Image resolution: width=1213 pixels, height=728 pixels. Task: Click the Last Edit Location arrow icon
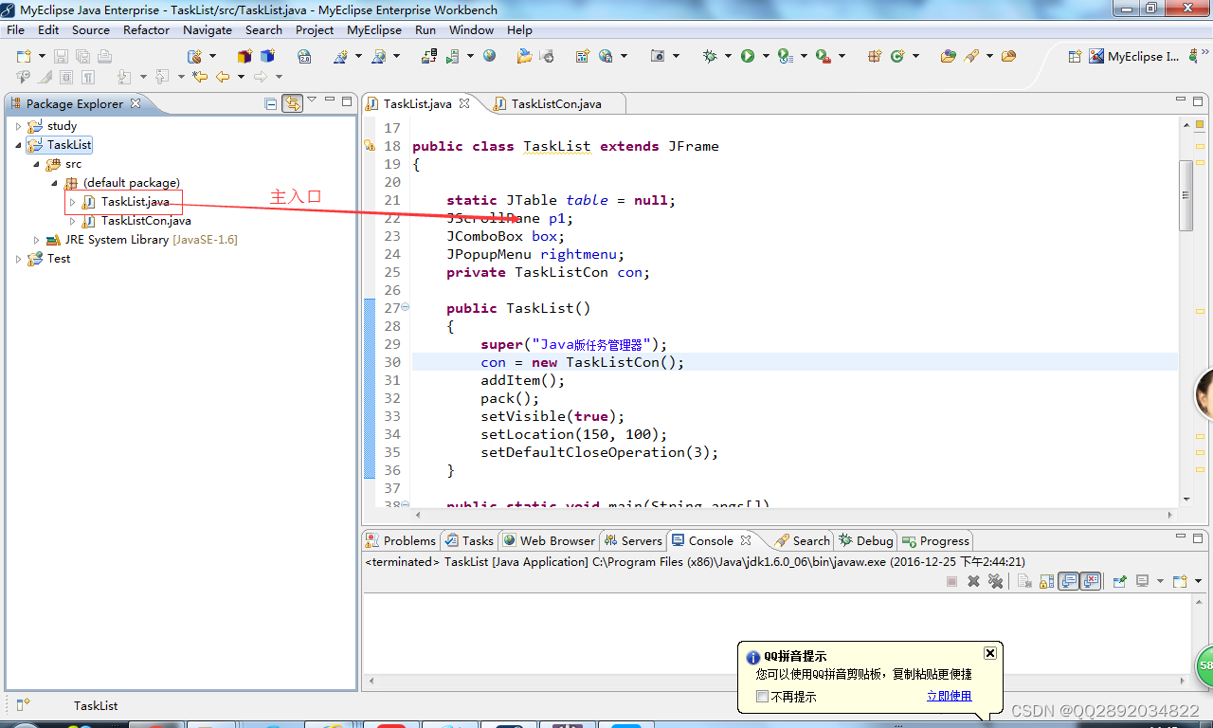click(x=200, y=77)
